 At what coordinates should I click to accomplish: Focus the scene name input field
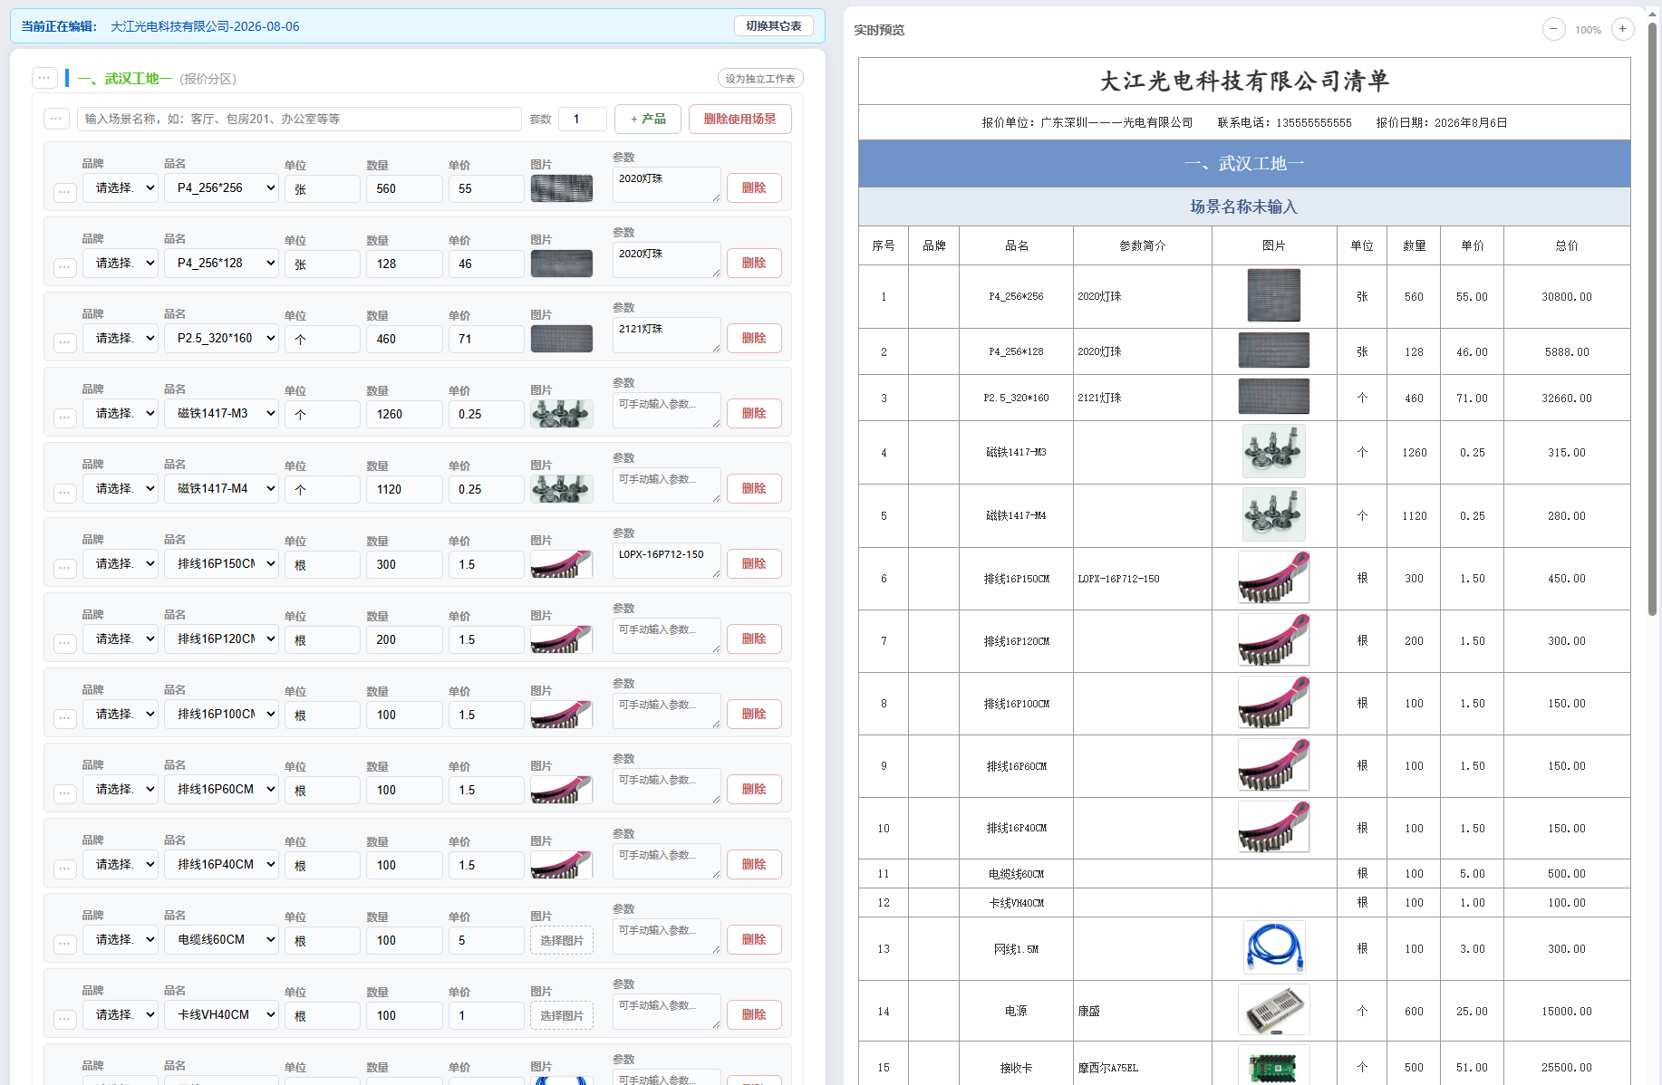tap(299, 119)
